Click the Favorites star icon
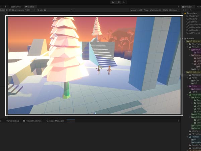 click(x=184, y=13)
